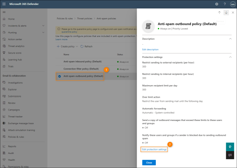Image resolution: width=237 pixels, height=168 pixels.
Task: Open the teal help widget button
Action: [x=230, y=147]
